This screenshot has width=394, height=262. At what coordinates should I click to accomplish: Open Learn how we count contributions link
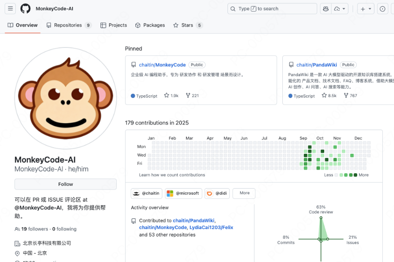[x=172, y=175]
